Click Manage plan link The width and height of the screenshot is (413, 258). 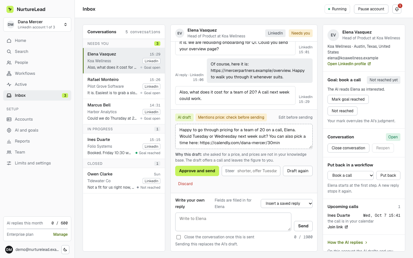tap(60, 234)
